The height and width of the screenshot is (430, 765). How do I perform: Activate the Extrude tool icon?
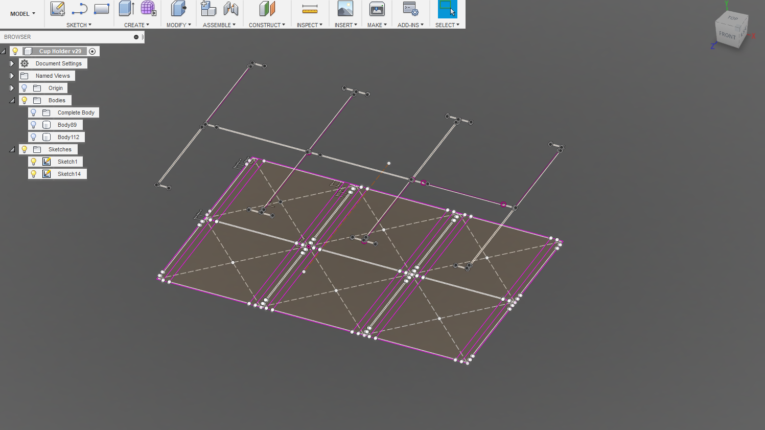pyautogui.click(x=126, y=9)
